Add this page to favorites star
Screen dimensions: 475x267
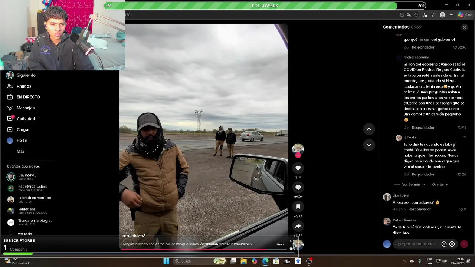click(416, 15)
